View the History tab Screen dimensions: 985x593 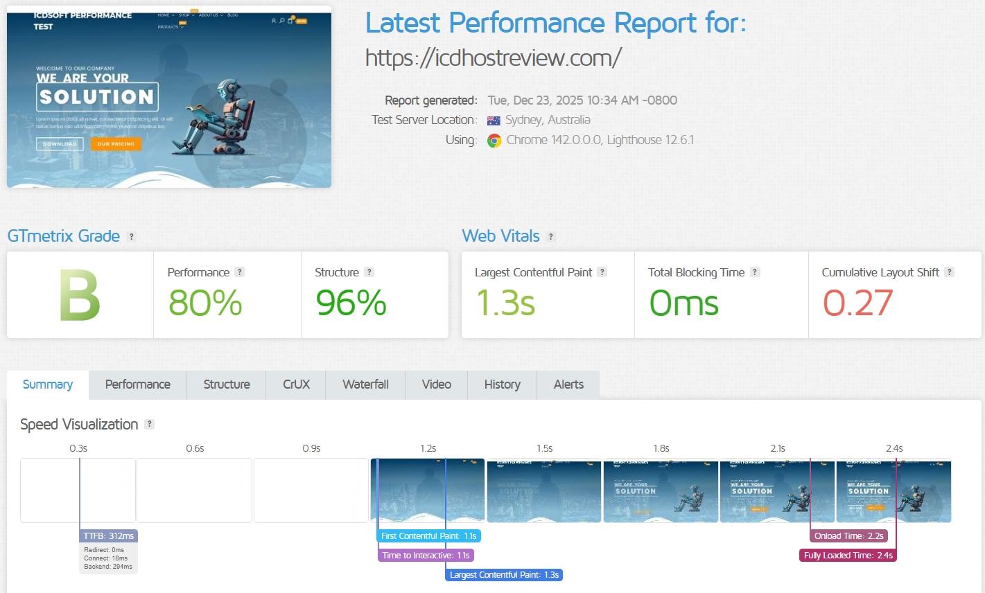click(x=503, y=384)
